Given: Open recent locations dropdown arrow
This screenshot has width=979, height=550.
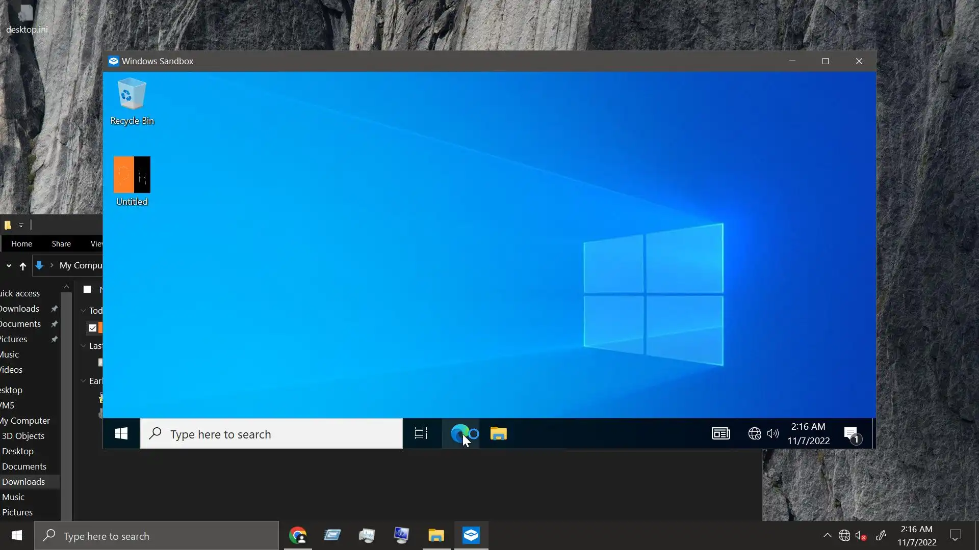Looking at the screenshot, I should point(9,266).
